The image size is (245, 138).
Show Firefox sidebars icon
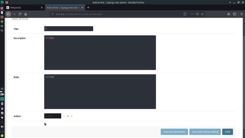[x=235, y=14]
